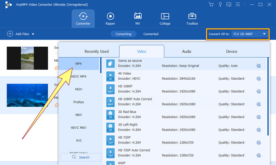This screenshot has height=165, width=276.
Task: Select the 'Same as source' preset text
Action: pyautogui.click(x=130, y=60)
